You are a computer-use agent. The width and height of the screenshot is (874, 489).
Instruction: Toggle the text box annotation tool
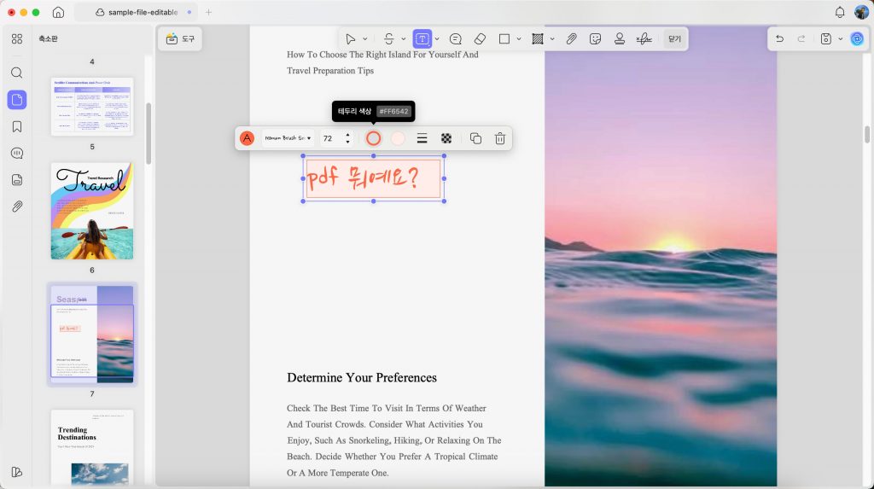(x=422, y=39)
